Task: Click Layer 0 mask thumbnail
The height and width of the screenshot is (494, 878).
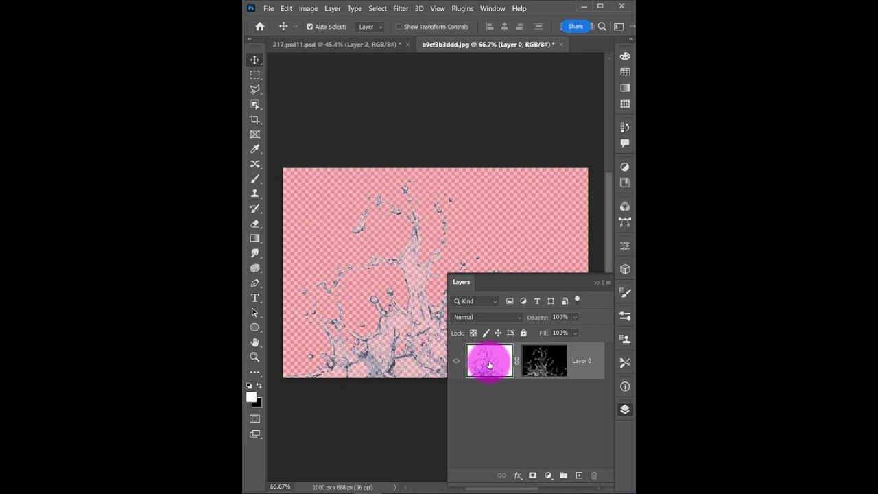Action: point(545,361)
